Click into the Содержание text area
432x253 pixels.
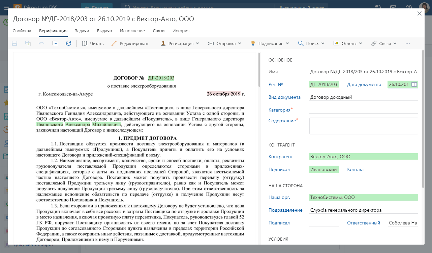pos(363,126)
